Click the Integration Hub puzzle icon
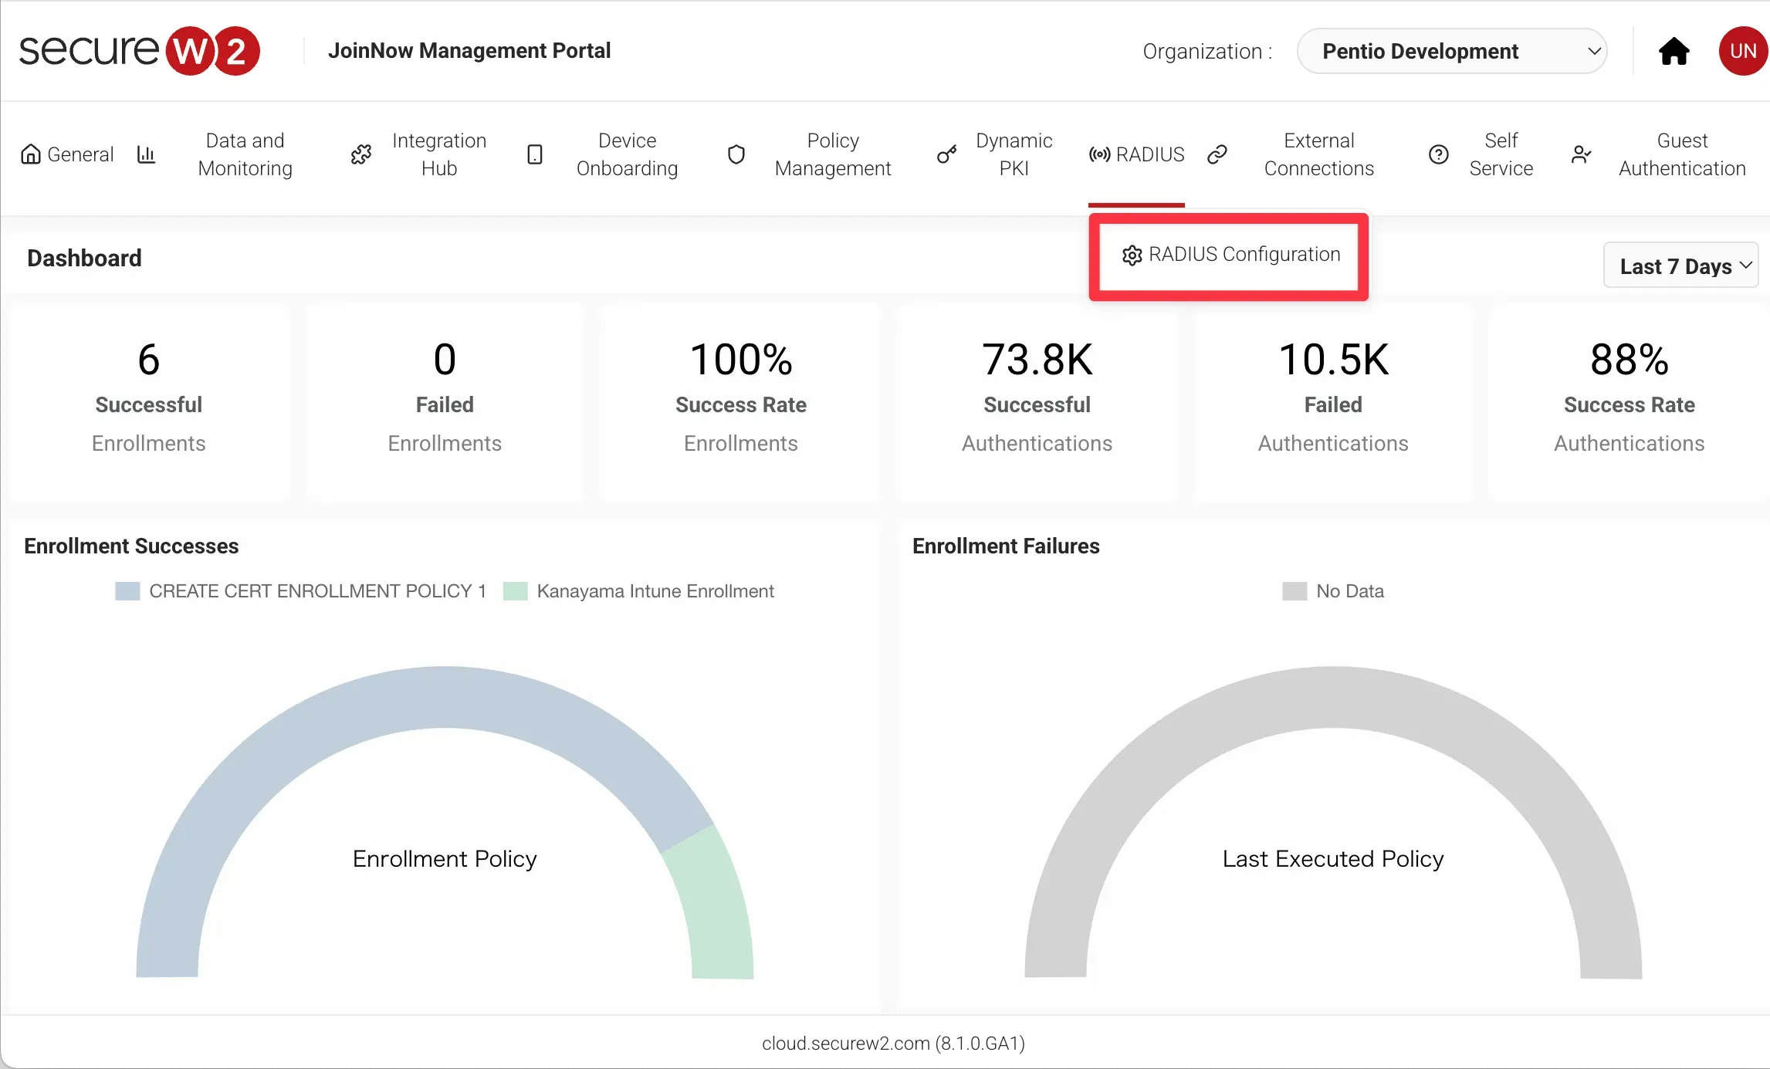This screenshot has height=1069, width=1770. (360, 154)
